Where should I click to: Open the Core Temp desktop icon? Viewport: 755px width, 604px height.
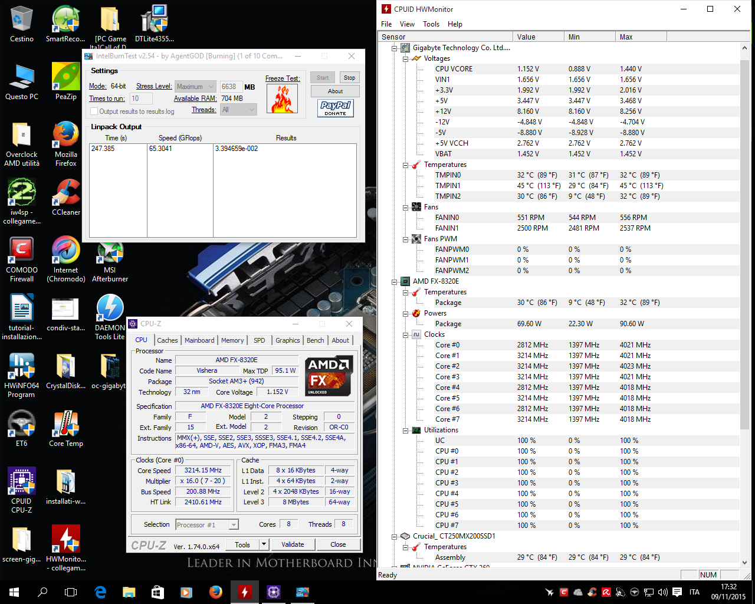tap(66, 428)
